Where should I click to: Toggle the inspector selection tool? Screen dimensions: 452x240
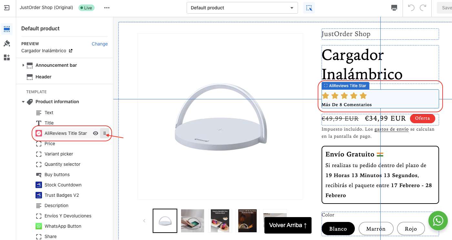pyautogui.click(x=309, y=8)
